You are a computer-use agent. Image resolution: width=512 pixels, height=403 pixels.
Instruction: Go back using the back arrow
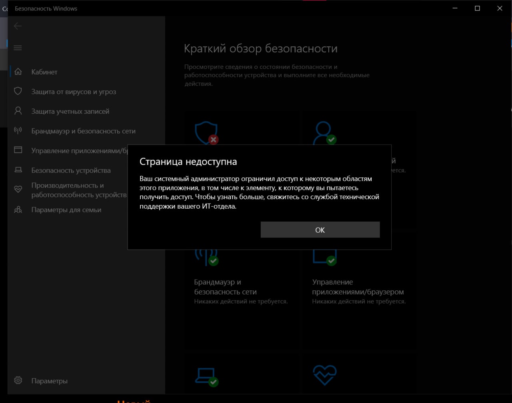click(x=18, y=26)
